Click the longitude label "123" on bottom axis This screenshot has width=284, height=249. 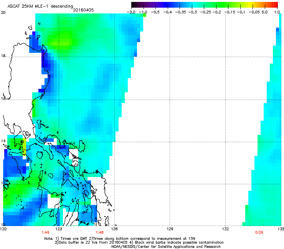[x=59, y=229]
